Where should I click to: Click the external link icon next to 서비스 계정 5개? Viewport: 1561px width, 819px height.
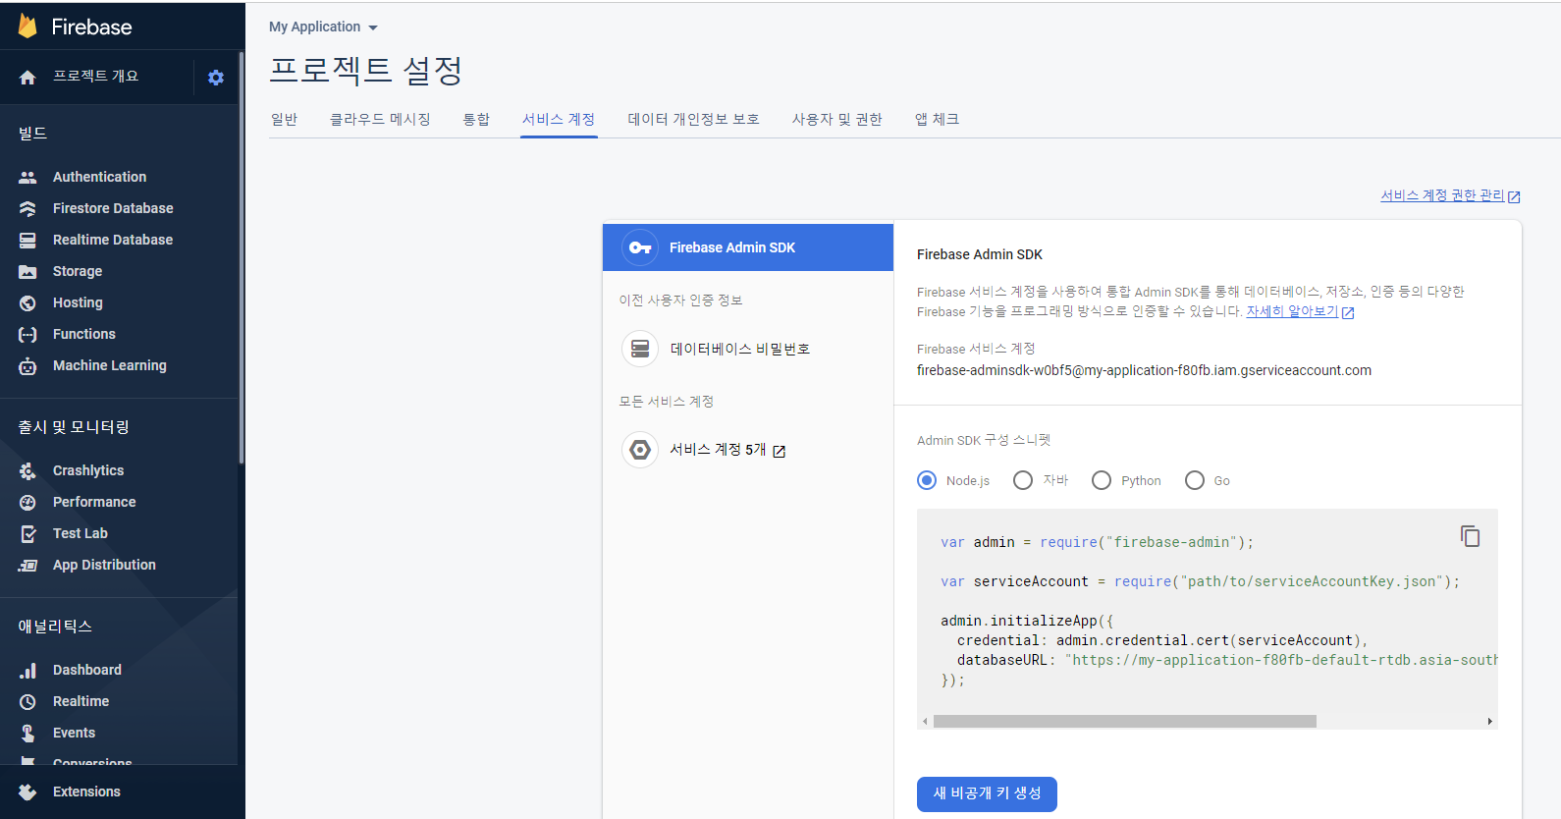[780, 452]
